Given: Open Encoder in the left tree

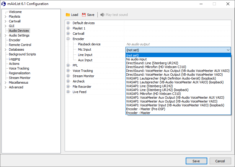Looking at the screenshot, I should (15, 40).
